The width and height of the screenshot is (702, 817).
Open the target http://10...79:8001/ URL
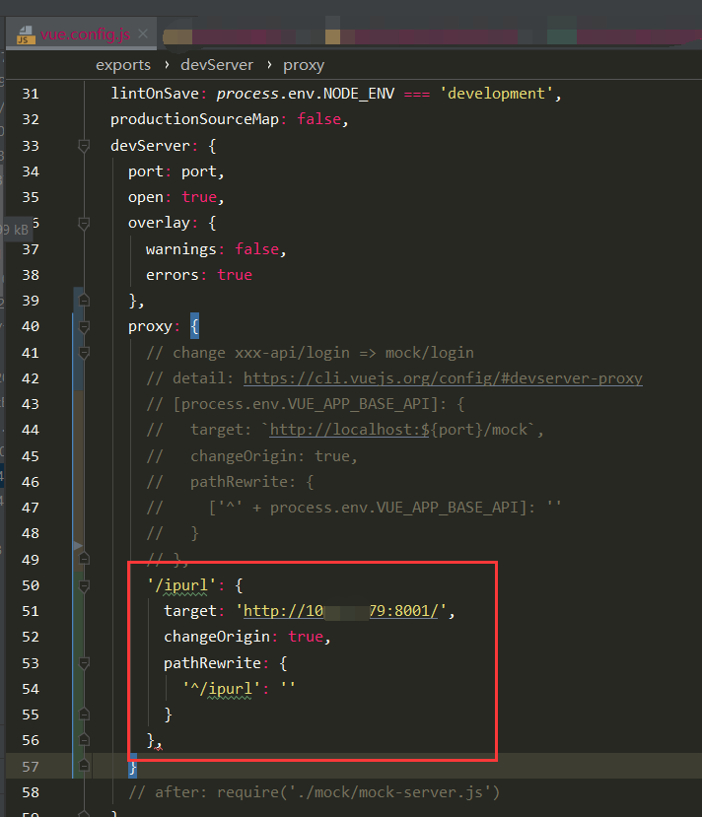(341, 611)
